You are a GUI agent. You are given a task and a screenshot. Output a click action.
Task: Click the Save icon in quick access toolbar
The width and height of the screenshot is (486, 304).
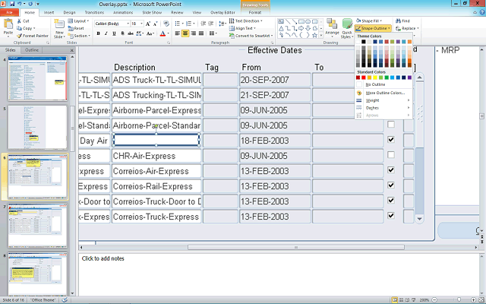(x=13, y=4)
